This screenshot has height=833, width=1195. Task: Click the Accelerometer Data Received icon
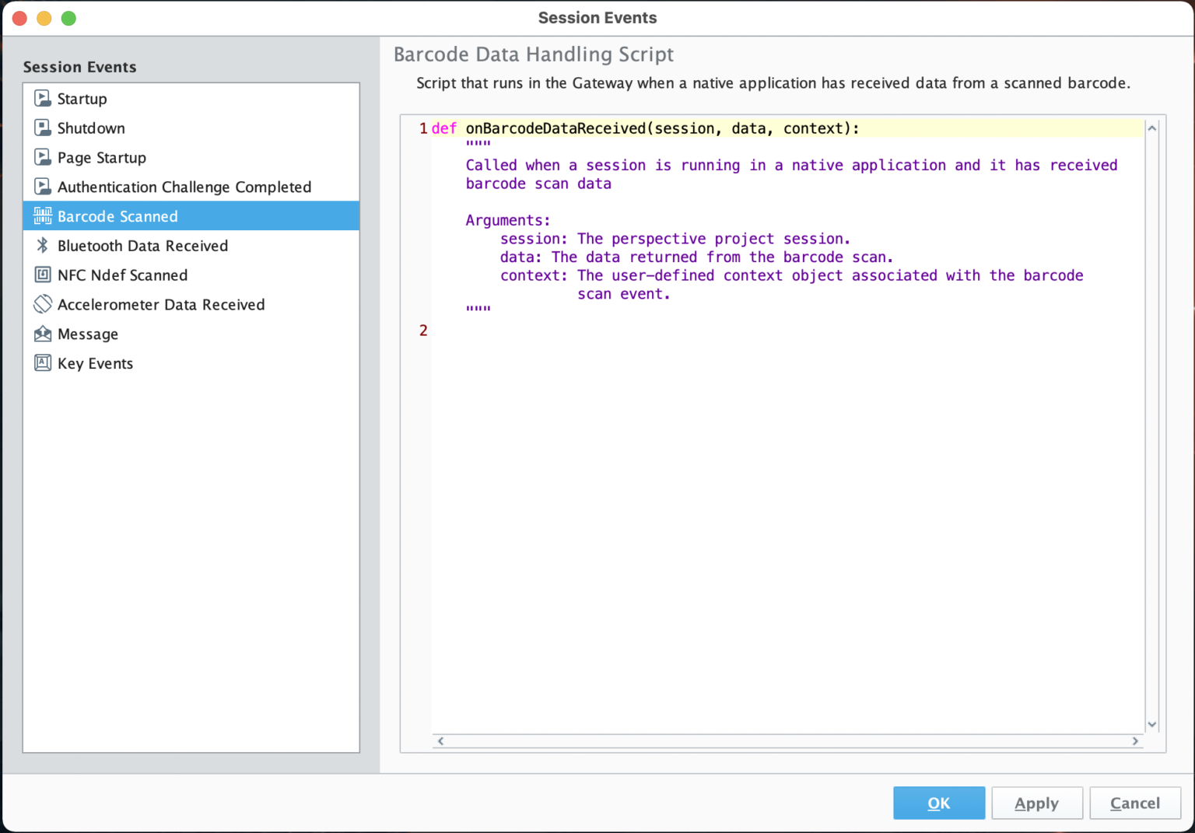coord(43,304)
